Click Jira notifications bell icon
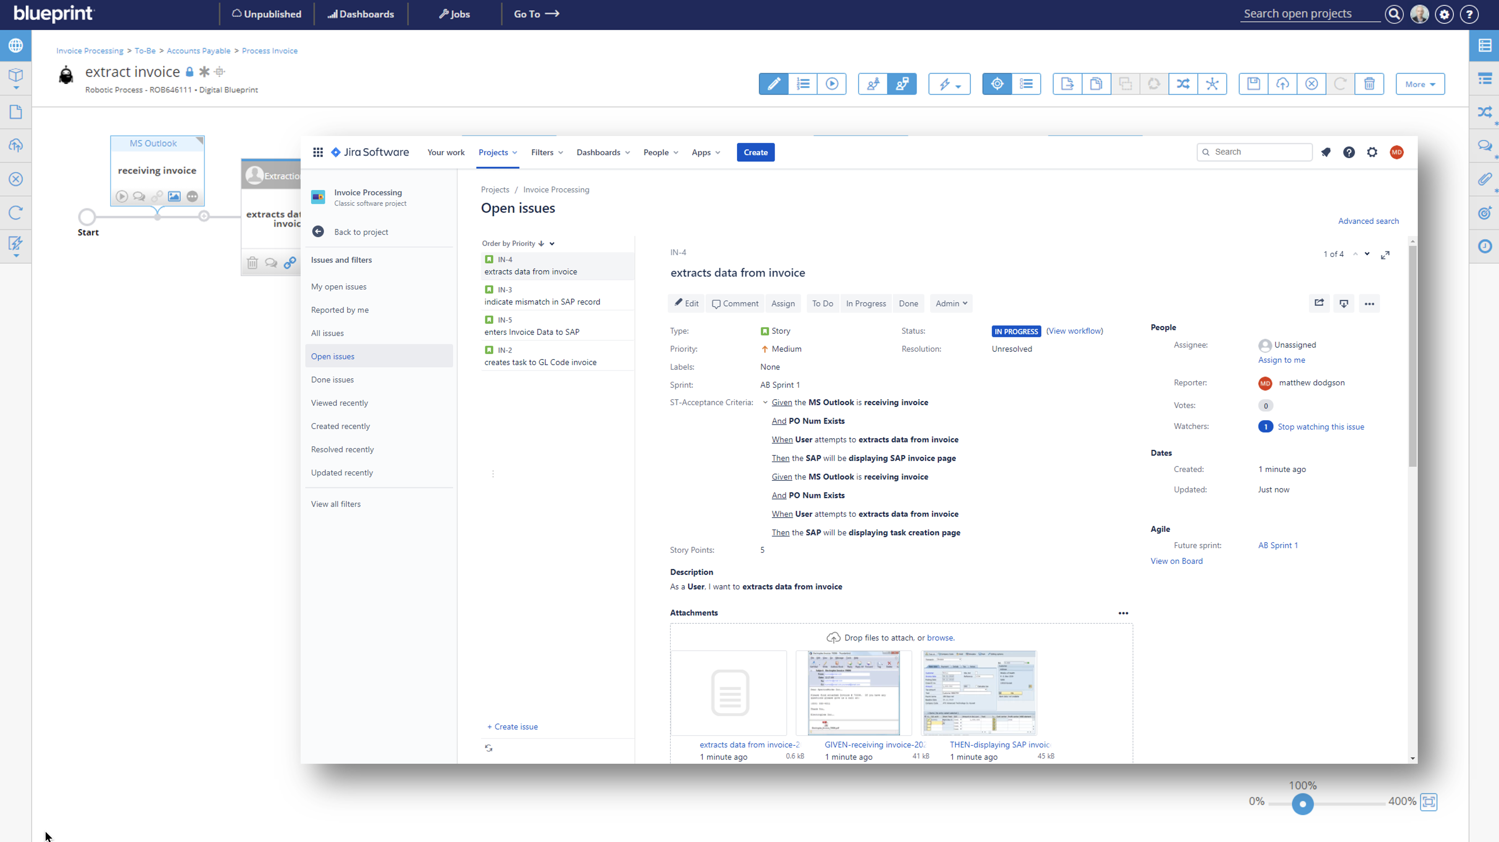 tap(1326, 152)
